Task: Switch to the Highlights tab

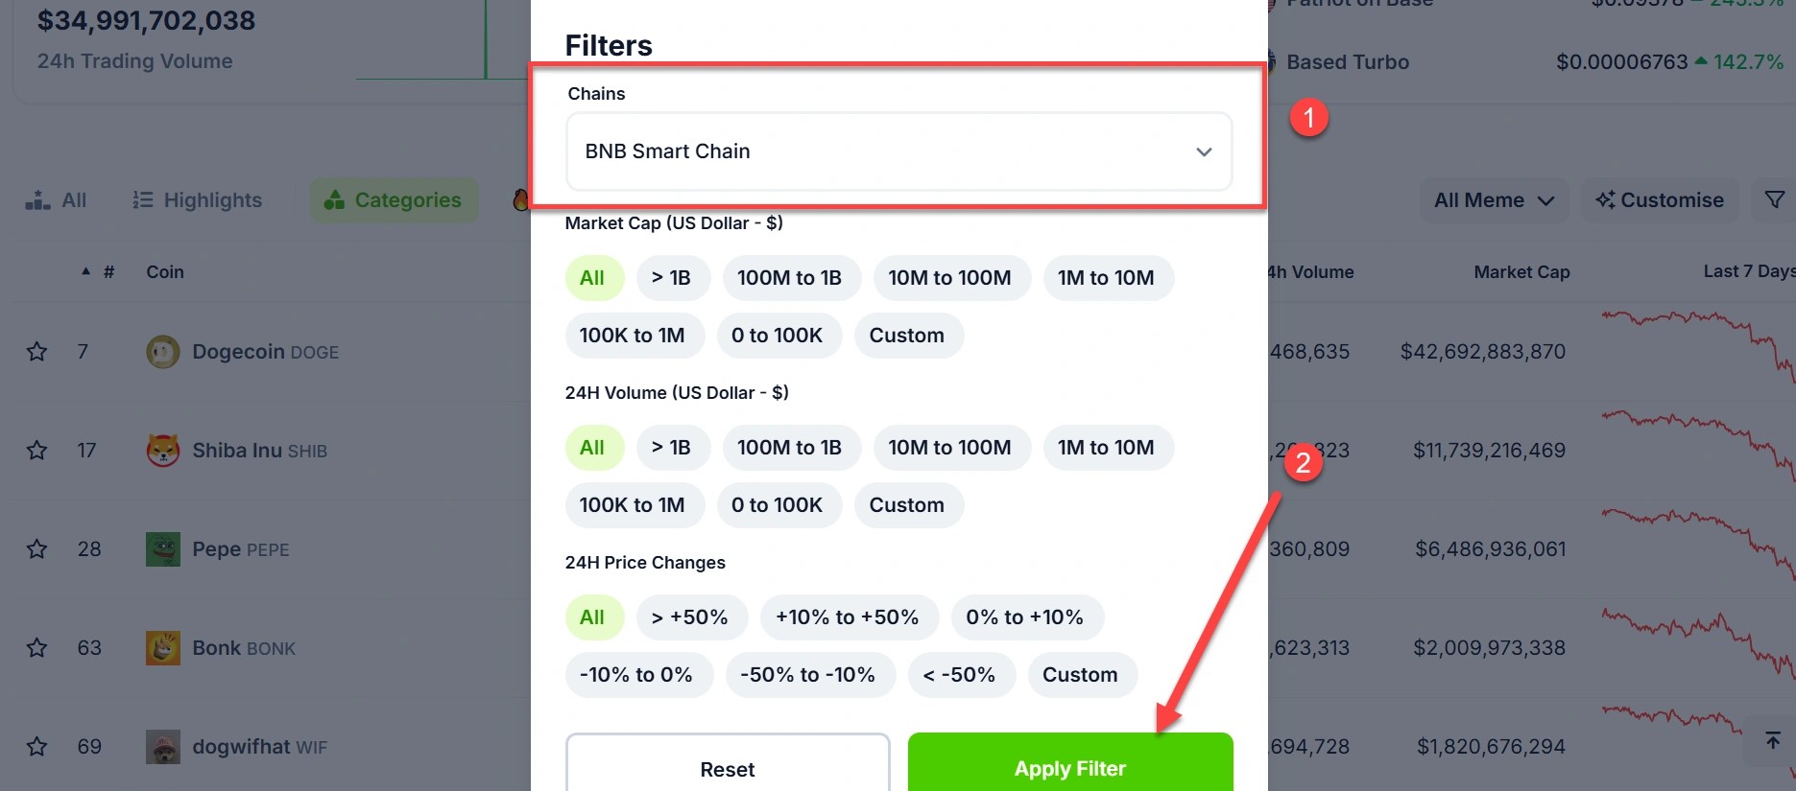Action: tap(197, 199)
